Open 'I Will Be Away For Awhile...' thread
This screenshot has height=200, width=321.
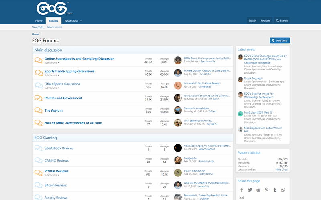coord(198,120)
